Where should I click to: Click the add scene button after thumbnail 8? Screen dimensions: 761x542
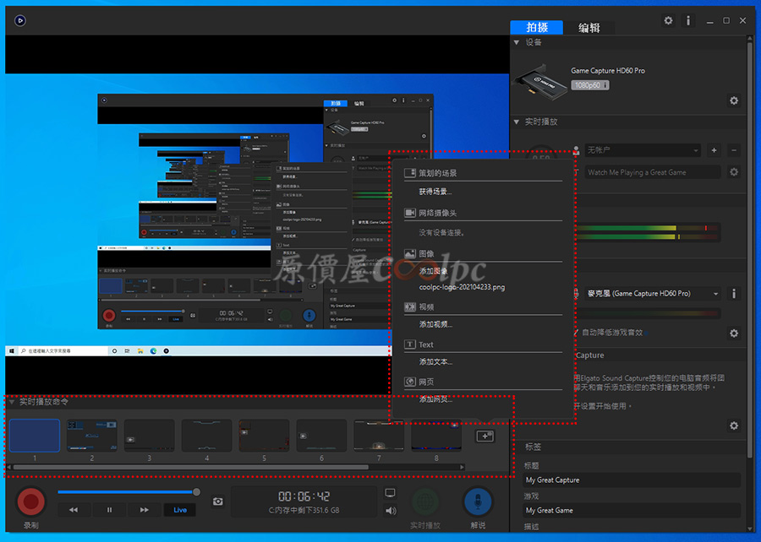coord(485,436)
